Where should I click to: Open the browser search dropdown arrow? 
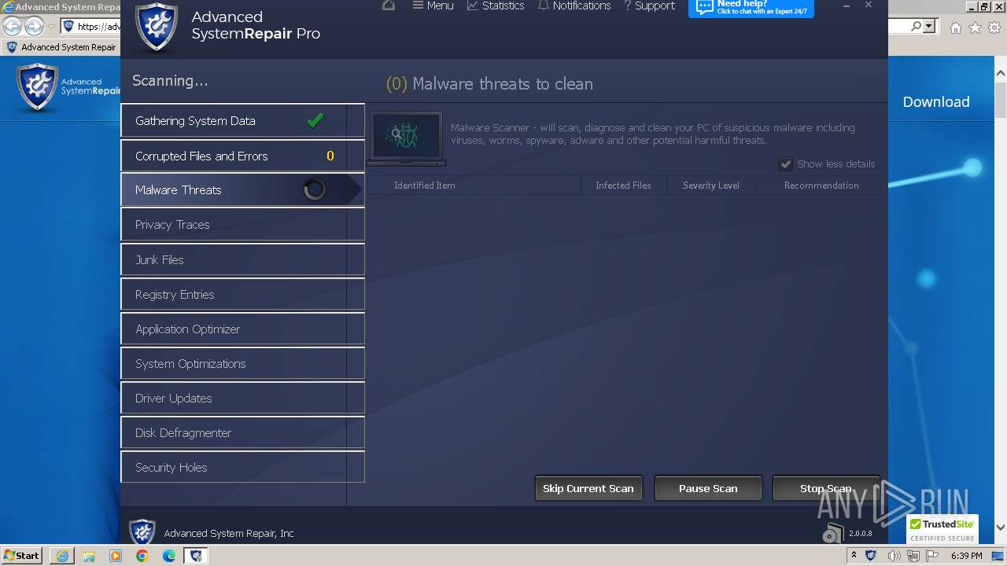(929, 27)
